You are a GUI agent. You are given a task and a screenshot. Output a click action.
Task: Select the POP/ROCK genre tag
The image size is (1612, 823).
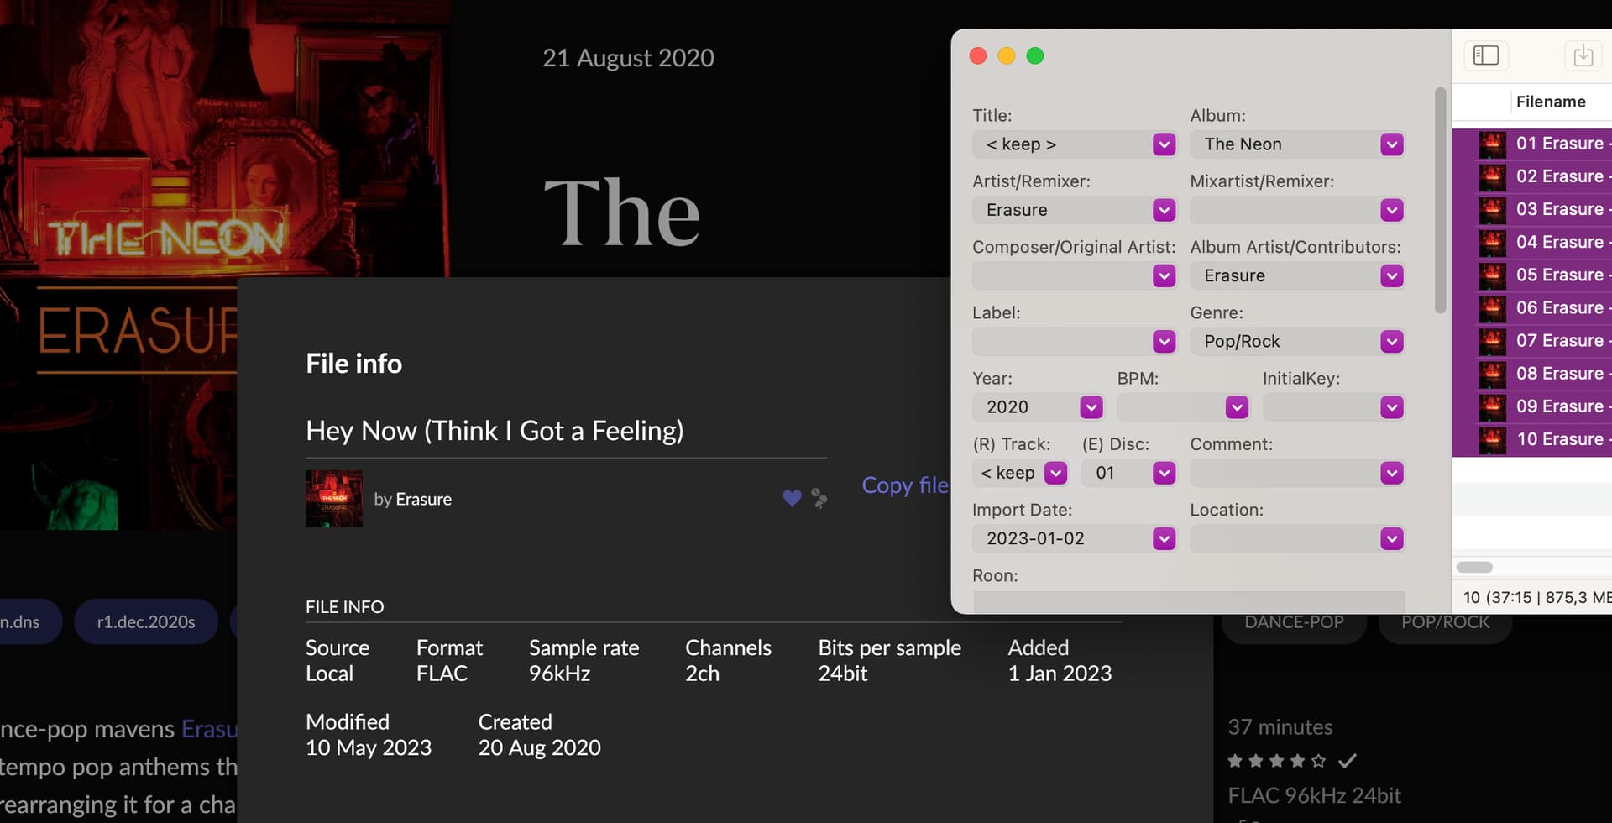click(1445, 622)
